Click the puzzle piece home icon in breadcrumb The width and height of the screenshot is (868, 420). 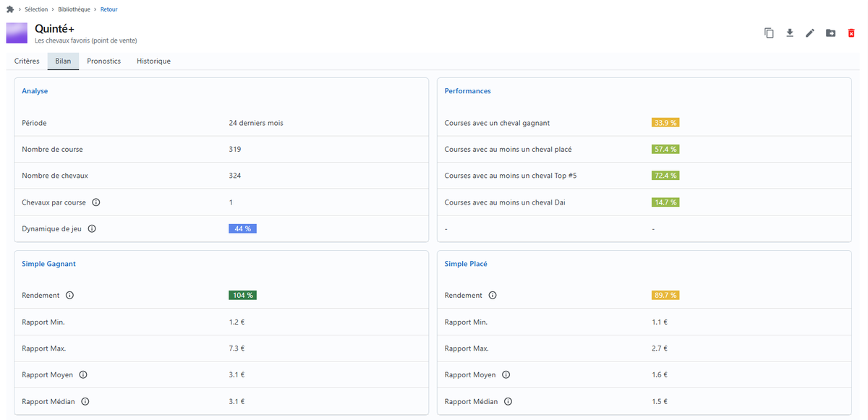[10, 9]
